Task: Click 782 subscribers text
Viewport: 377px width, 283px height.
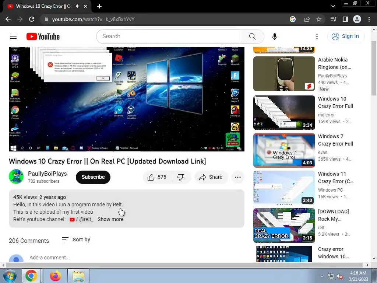Action: [43, 181]
